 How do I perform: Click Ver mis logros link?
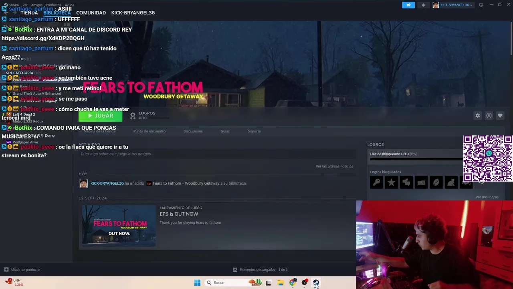pos(487,197)
